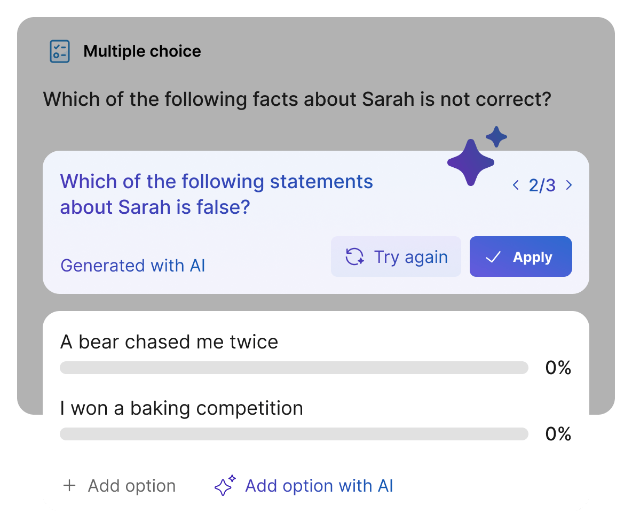This screenshot has height=528, width=632.
Task: Advance to the next AI suggestion
Action: tap(569, 185)
